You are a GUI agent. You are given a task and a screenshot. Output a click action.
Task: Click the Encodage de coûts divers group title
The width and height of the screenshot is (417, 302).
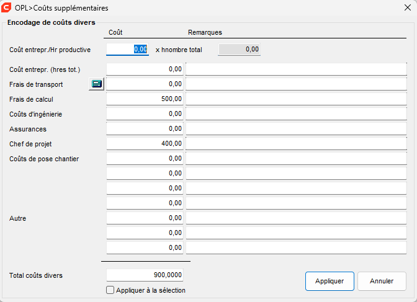(x=52, y=22)
